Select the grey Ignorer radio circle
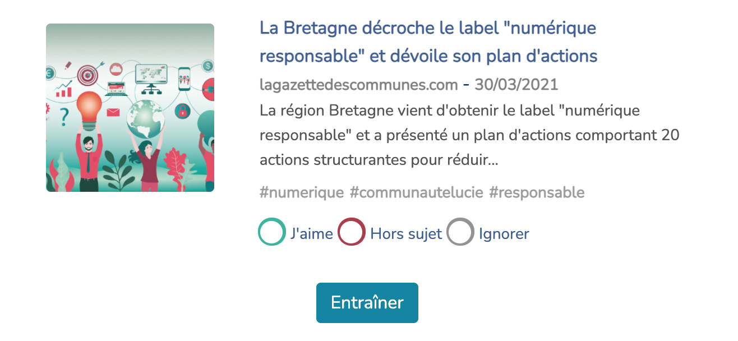 tap(460, 232)
